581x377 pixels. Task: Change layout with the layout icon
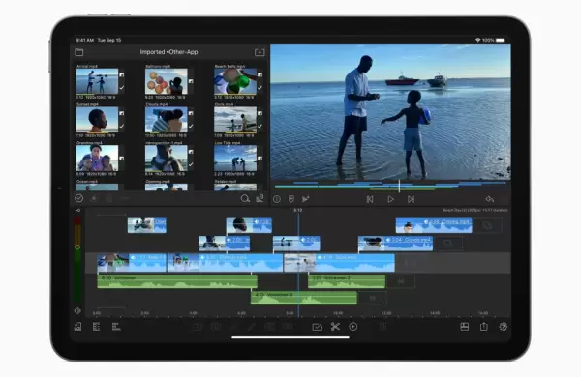tap(464, 327)
